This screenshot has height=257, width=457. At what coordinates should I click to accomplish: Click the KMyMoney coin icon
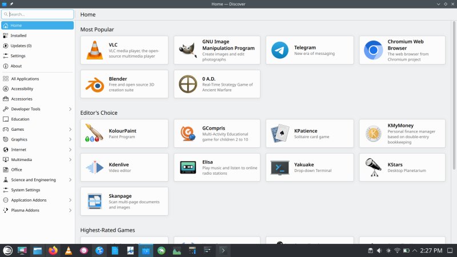(x=373, y=134)
